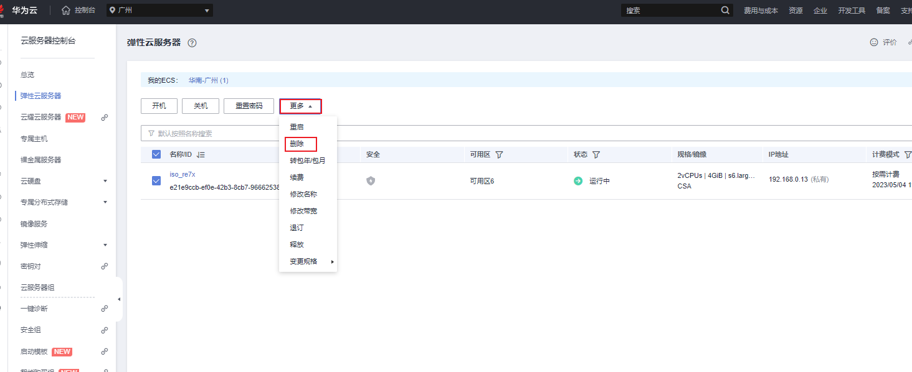Open the filter icon on the 可用区 column
This screenshot has width=912, height=372.
click(498, 154)
